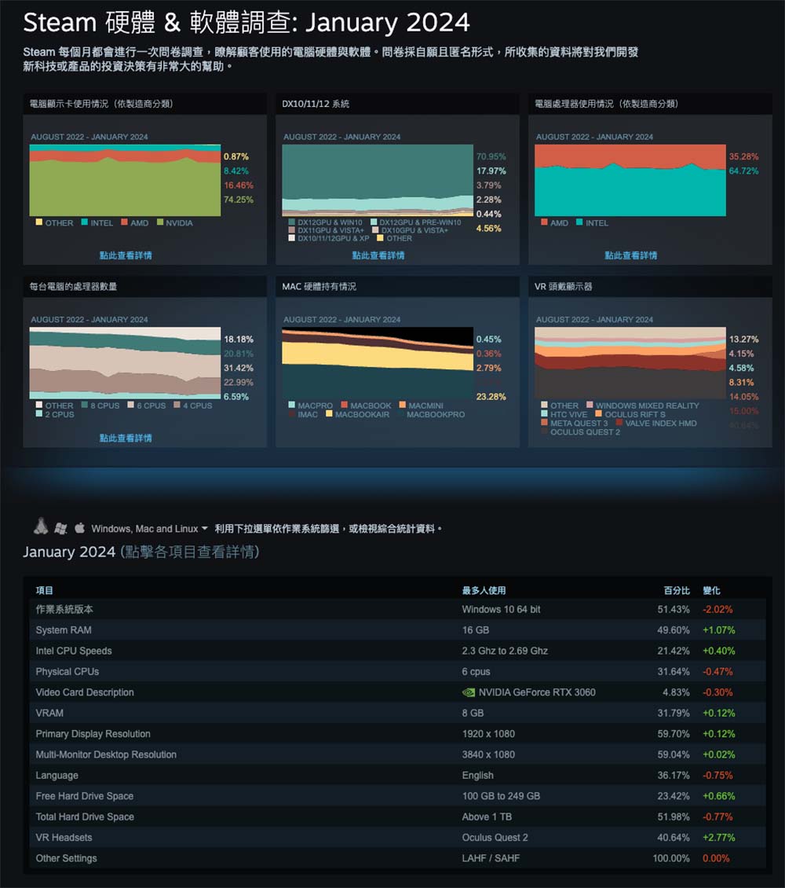The height and width of the screenshot is (888, 785).
Task: Click the CPUs per computer area chart
Action: click(125, 363)
